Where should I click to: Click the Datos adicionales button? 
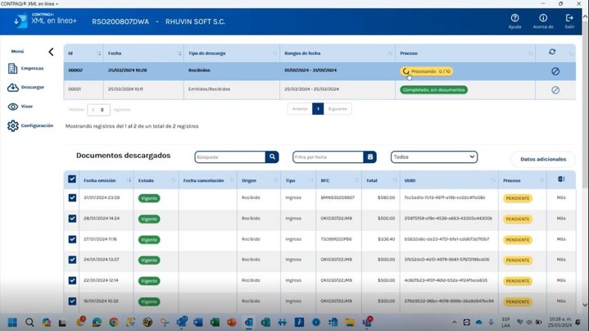pyautogui.click(x=543, y=159)
